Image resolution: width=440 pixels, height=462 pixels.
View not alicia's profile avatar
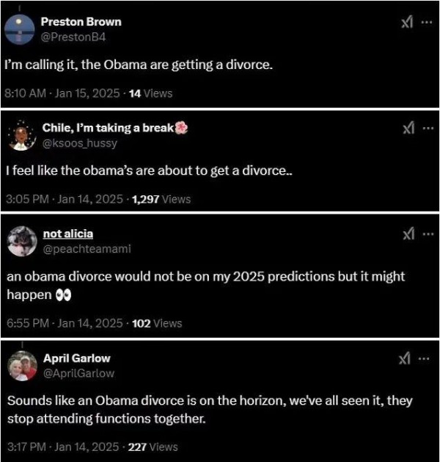pyautogui.click(x=22, y=241)
